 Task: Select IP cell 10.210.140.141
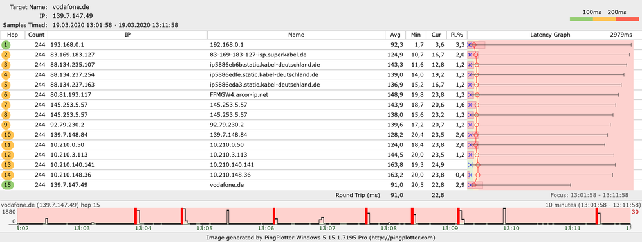click(73, 165)
